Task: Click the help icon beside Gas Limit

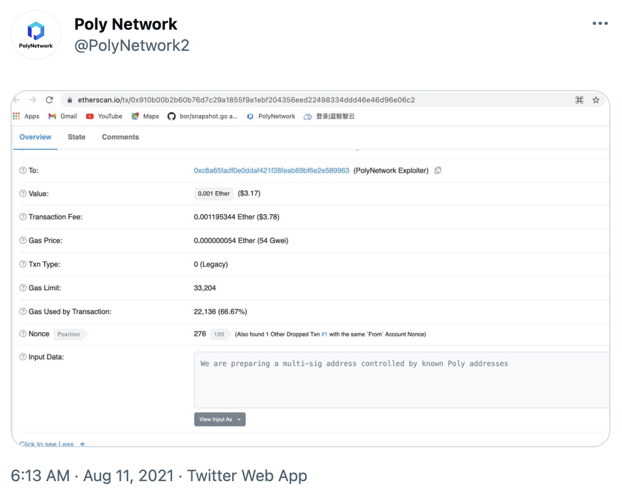Action: point(23,288)
